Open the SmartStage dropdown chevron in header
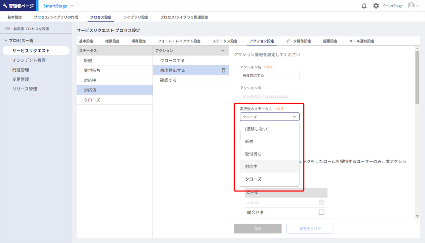This screenshot has width=425, height=243. click(x=72, y=6)
